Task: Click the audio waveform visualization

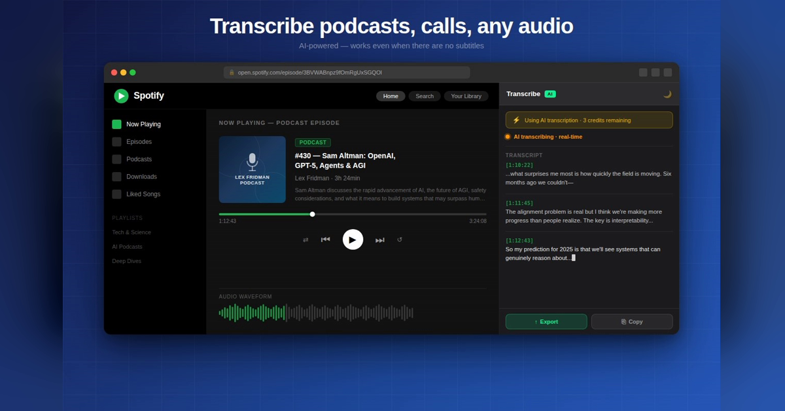Action: [316, 313]
